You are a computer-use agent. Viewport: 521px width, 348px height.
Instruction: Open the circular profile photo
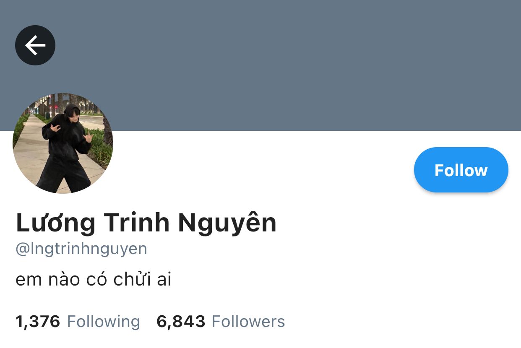(x=63, y=143)
